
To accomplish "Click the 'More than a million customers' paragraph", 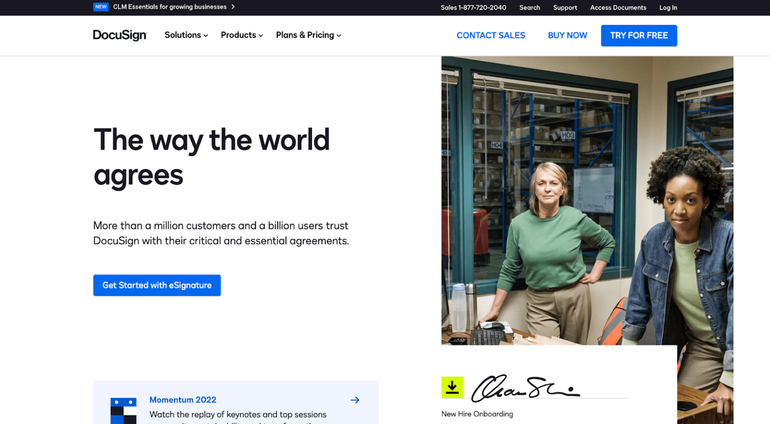I will [221, 233].
